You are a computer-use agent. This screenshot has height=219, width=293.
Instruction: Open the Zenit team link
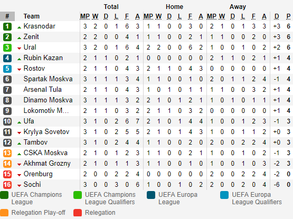31,37
